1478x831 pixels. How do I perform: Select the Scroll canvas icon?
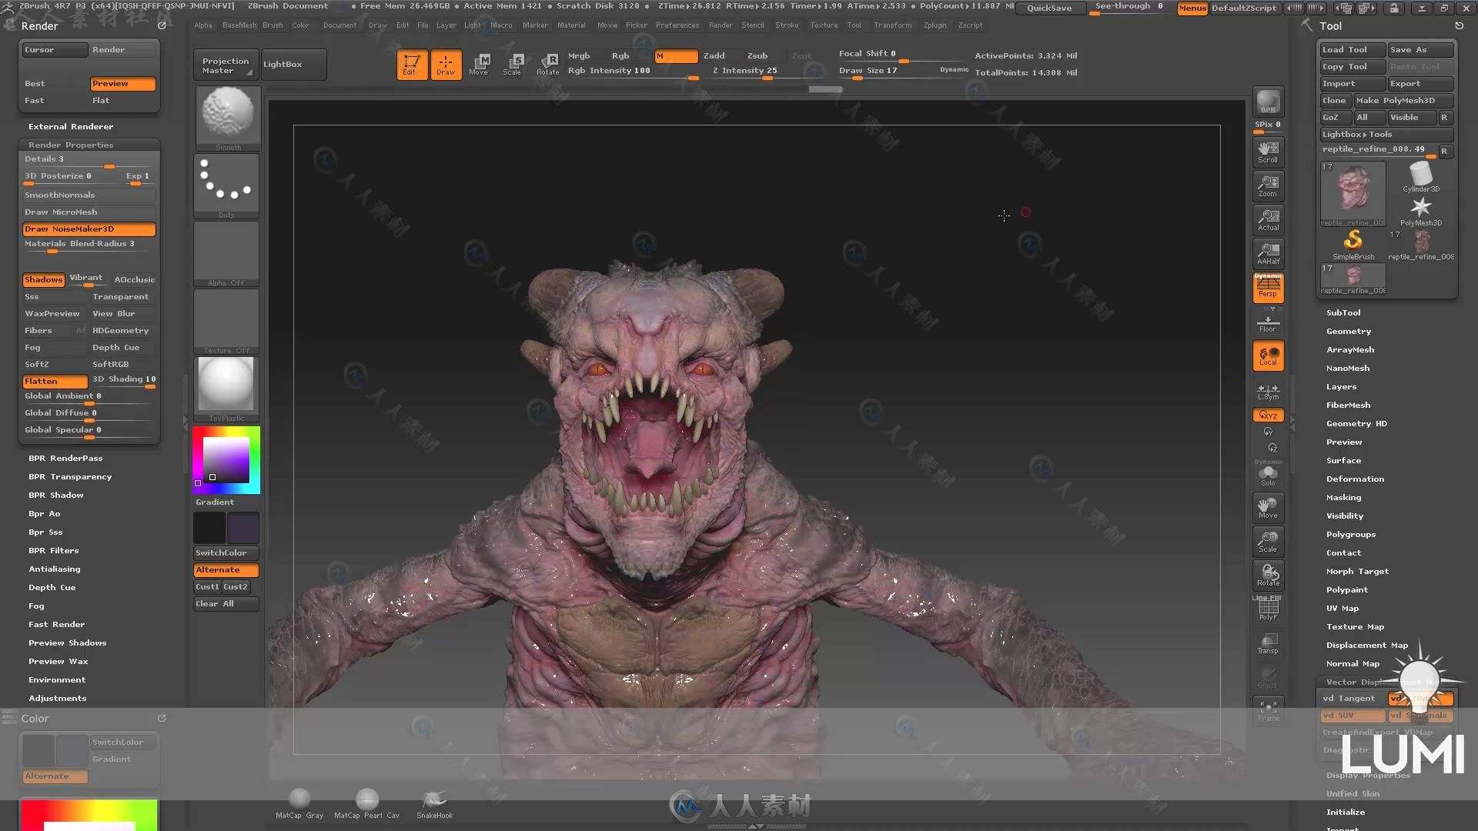(x=1268, y=152)
